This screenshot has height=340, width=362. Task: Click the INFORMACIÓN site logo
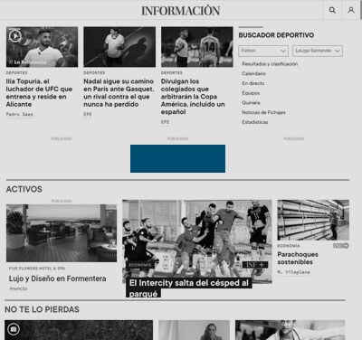tap(181, 11)
